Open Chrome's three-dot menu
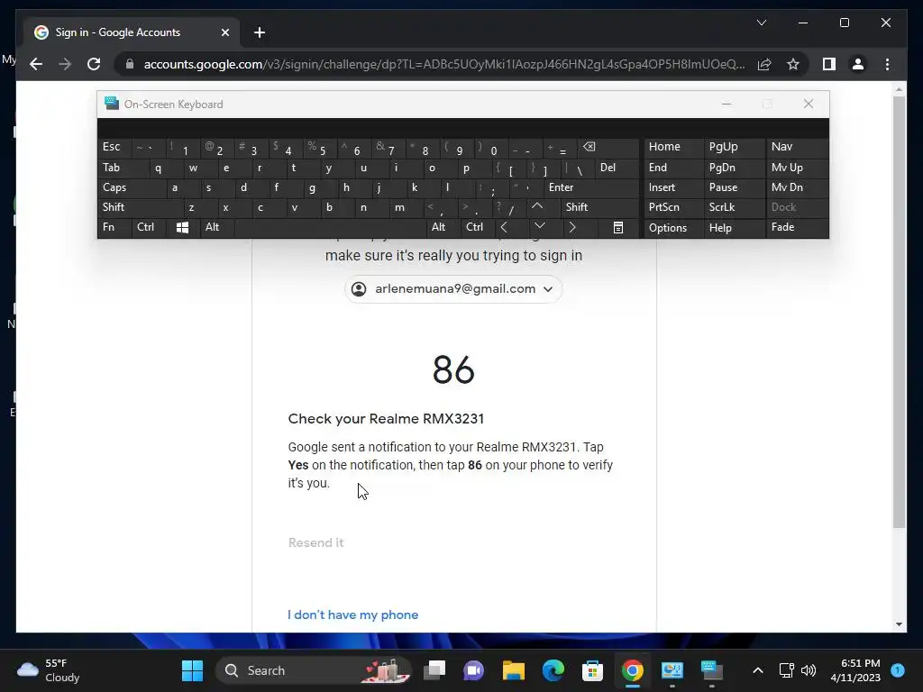Screen dimensions: 923x692 (887, 64)
